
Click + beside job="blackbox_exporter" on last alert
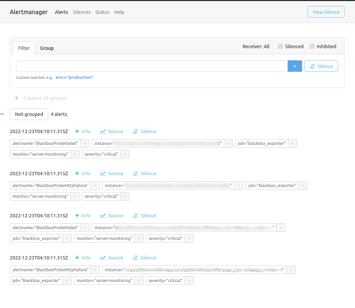pyautogui.click(x=67, y=280)
